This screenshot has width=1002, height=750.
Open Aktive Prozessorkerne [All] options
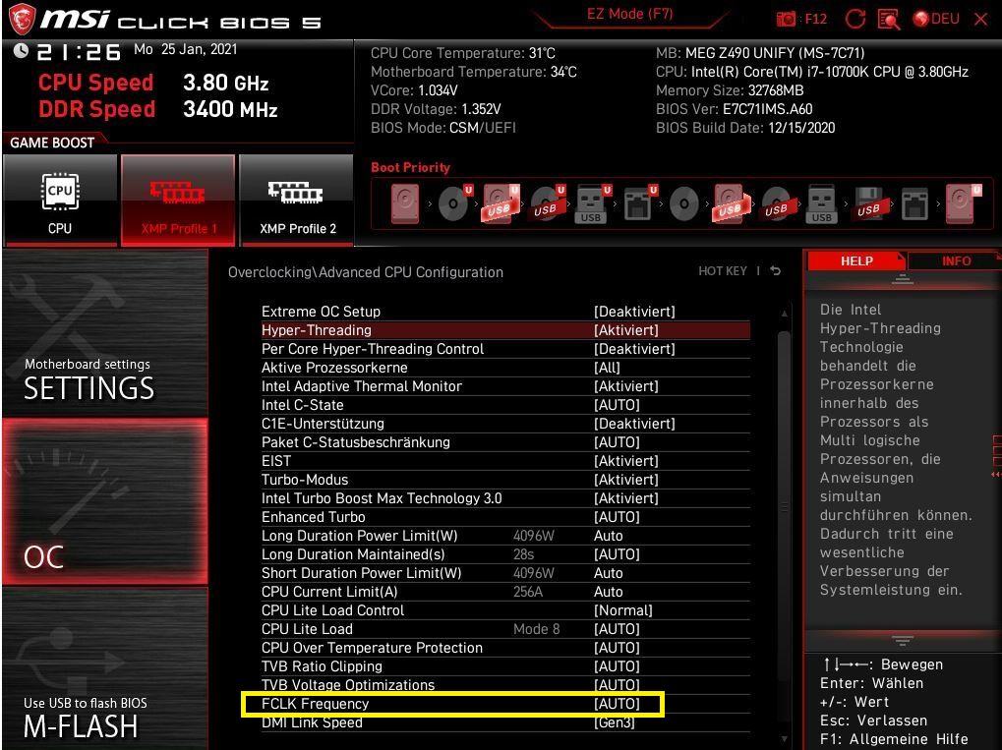504,368
